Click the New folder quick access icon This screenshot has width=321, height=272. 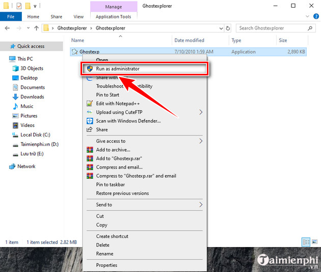tap(28, 6)
